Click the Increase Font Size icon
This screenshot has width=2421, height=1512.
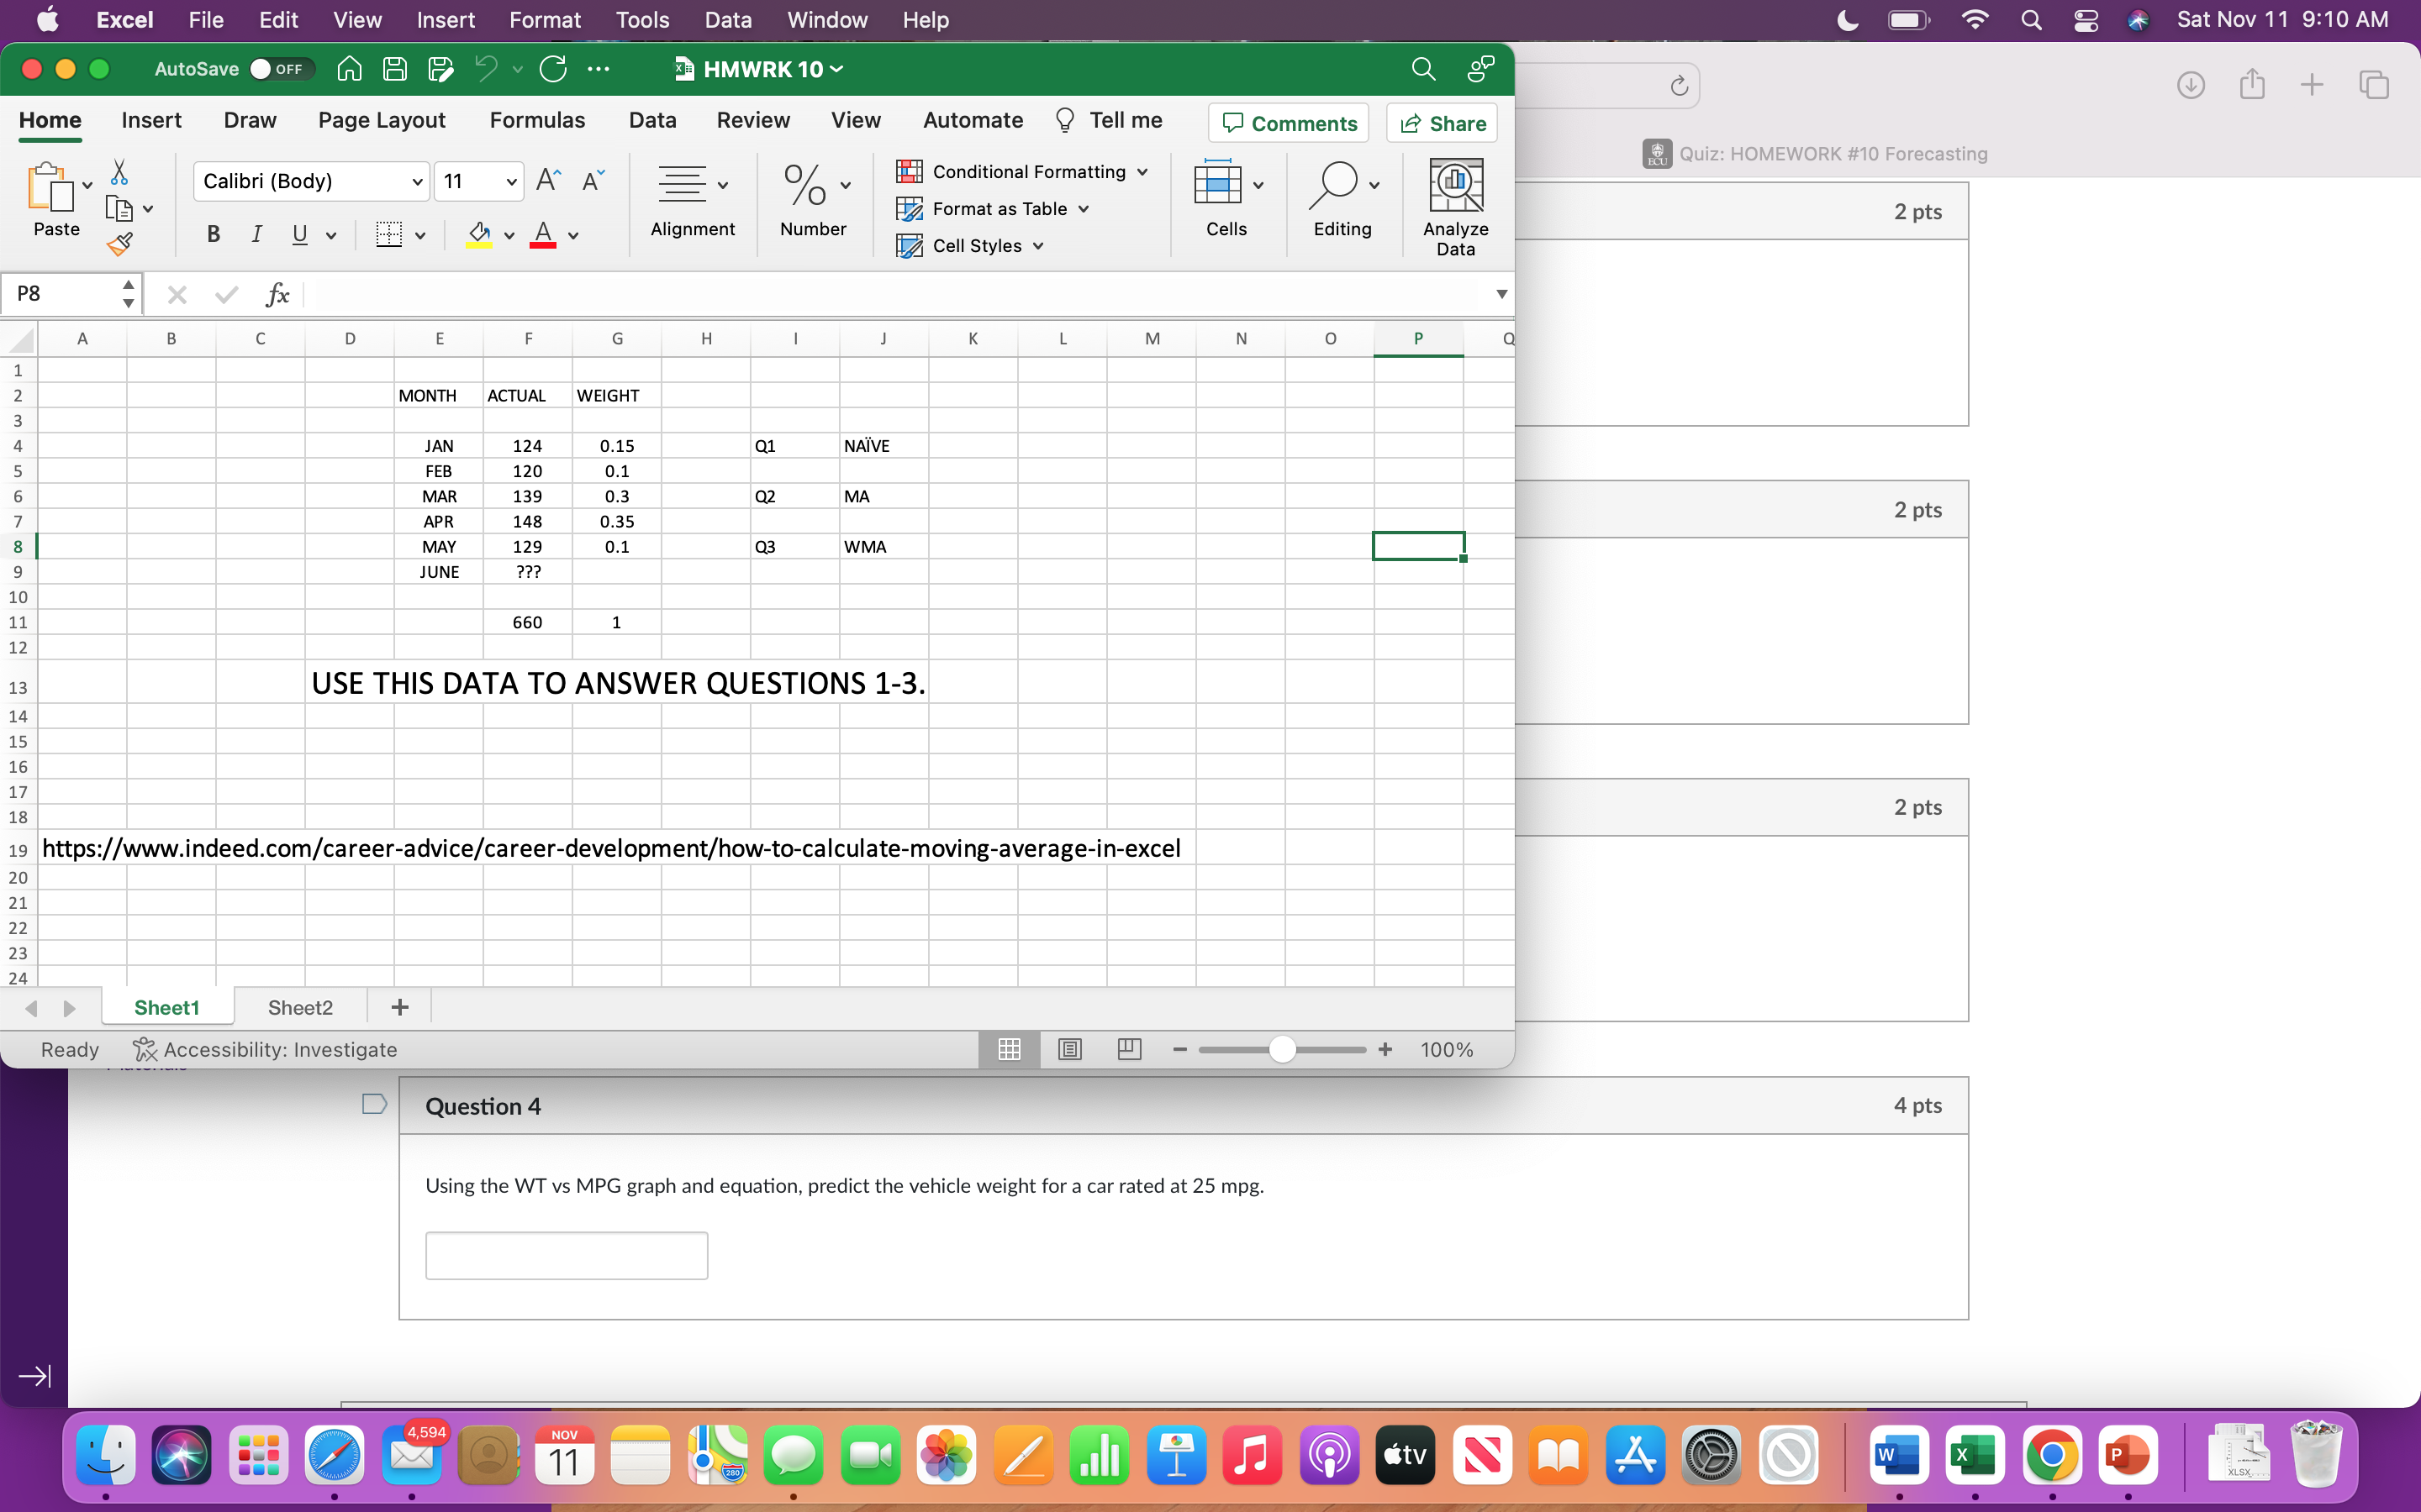(x=548, y=181)
